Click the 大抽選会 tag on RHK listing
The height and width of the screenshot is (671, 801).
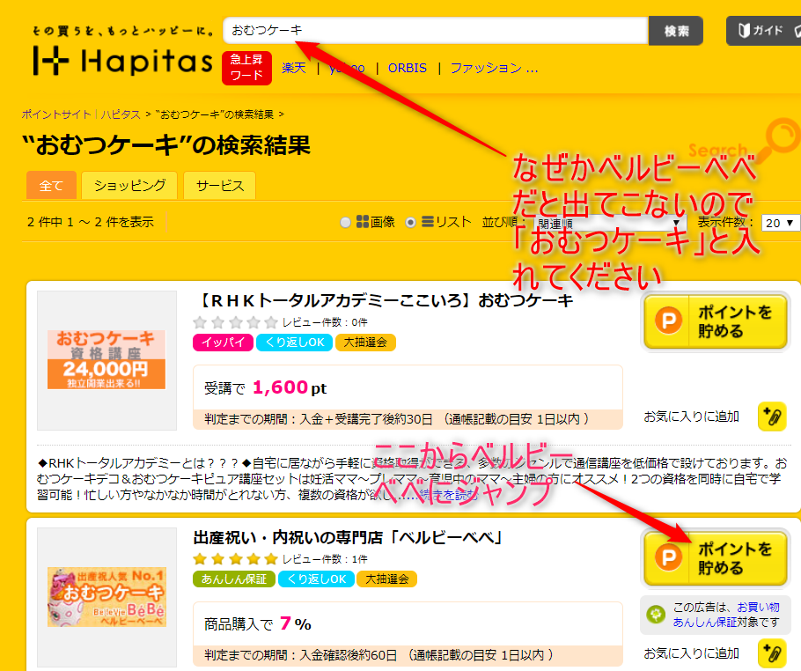click(365, 343)
